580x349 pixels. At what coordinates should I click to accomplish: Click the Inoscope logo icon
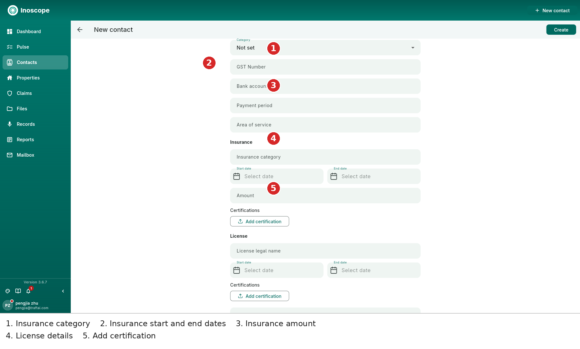tap(13, 10)
